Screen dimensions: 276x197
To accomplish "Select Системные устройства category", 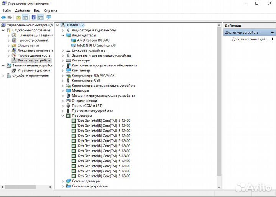I will click(x=90, y=186).
